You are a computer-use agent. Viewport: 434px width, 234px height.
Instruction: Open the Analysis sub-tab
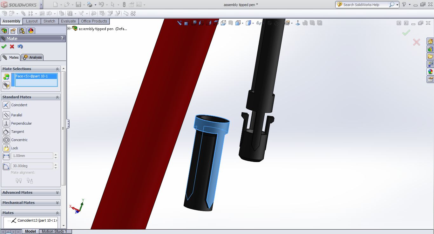(32, 57)
